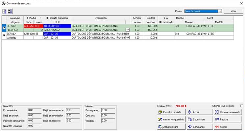Image resolution: width=245 pixels, height=131 pixels.
Task: Click the # Commande sub-header
Action: click(166, 22)
